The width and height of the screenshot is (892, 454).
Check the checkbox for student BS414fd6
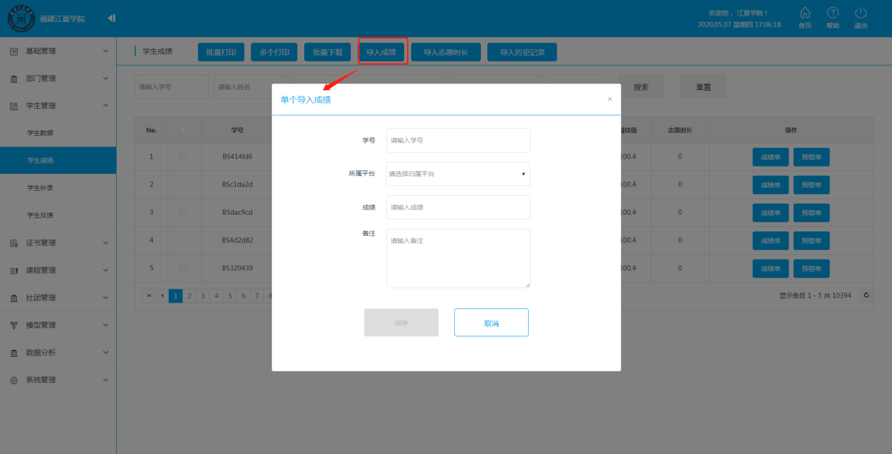pos(183,156)
